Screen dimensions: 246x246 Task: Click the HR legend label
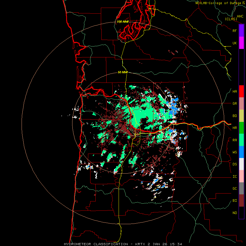(235, 128)
